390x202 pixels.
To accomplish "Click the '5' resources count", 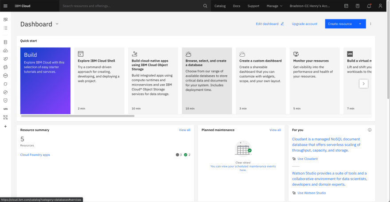I will [22, 139].
